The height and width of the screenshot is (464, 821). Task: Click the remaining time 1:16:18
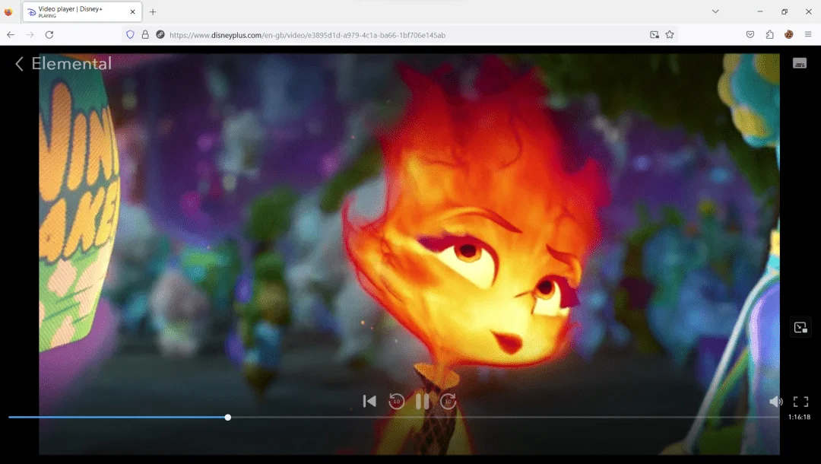tap(799, 418)
